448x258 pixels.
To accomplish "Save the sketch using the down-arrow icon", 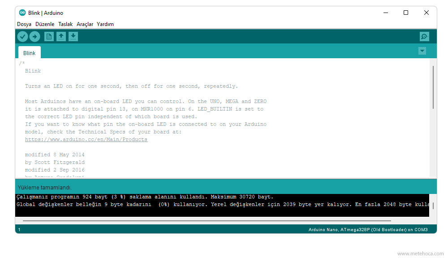I will (73, 37).
